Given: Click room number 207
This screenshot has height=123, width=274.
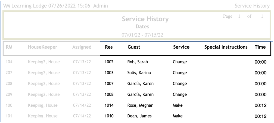Looking at the screenshot, I should tap(9, 73).
